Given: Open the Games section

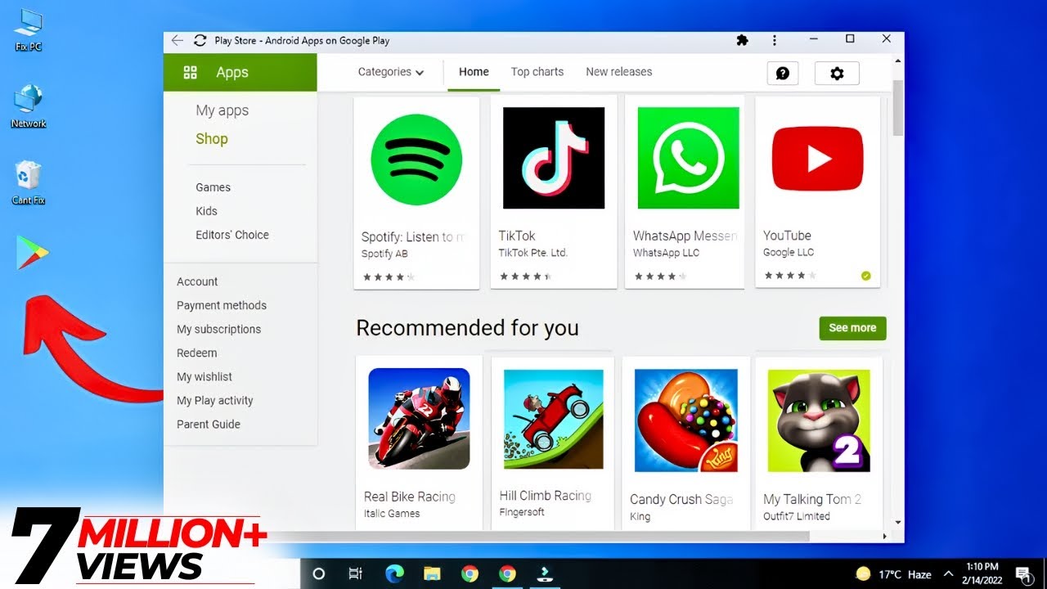Looking at the screenshot, I should coord(213,187).
